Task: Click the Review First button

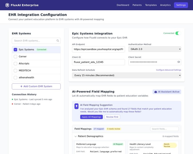Action: tap(112, 117)
